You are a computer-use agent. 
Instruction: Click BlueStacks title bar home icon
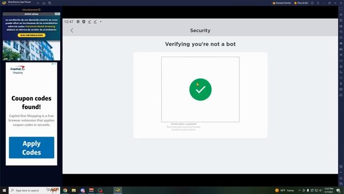[44, 3]
